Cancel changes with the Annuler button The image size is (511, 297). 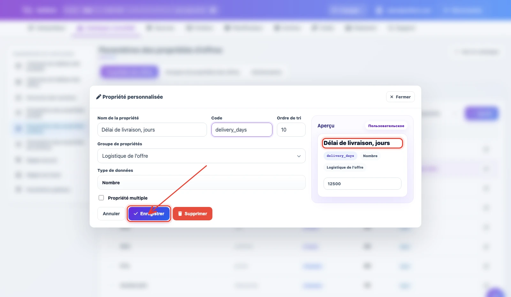pos(111,214)
